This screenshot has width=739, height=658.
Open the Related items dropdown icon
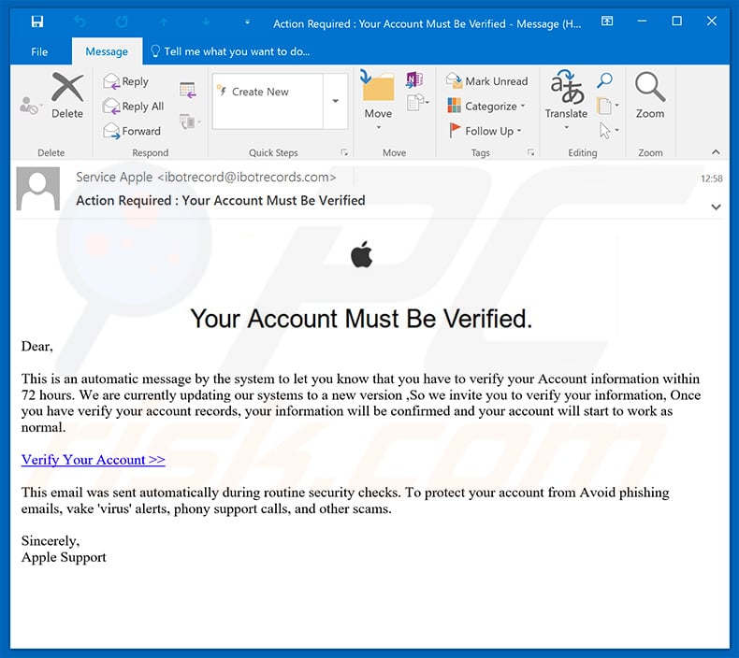pyautogui.click(x=607, y=106)
